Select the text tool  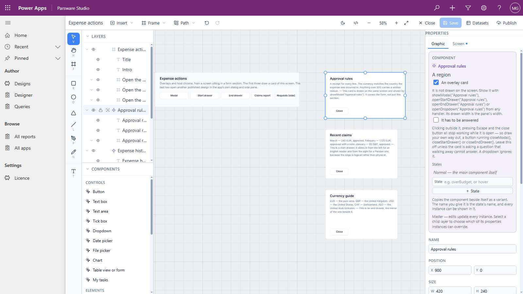click(x=74, y=172)
